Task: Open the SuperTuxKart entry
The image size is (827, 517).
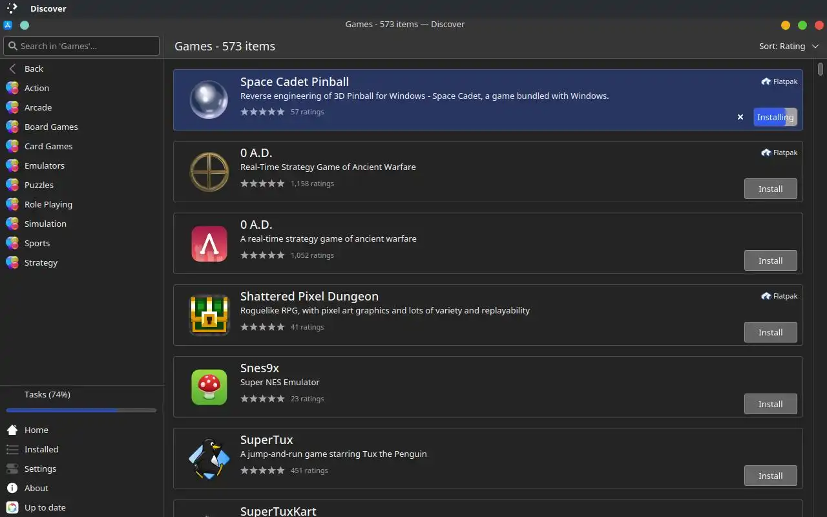Action: 488,508
